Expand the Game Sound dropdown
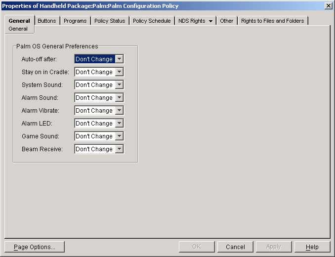Image resolution: width=335 pixels, height=257 pixels. click(x=99, y=136)
